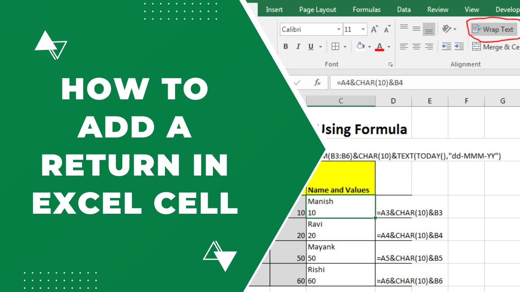Open the Border style dropdown
The image size is (520, 292).
click(345, 46)
